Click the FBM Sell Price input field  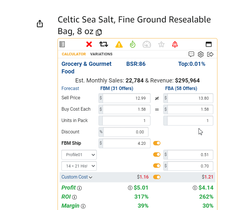(126, 98)
